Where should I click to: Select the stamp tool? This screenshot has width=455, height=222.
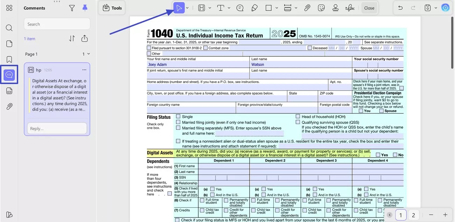click(335, 8)
